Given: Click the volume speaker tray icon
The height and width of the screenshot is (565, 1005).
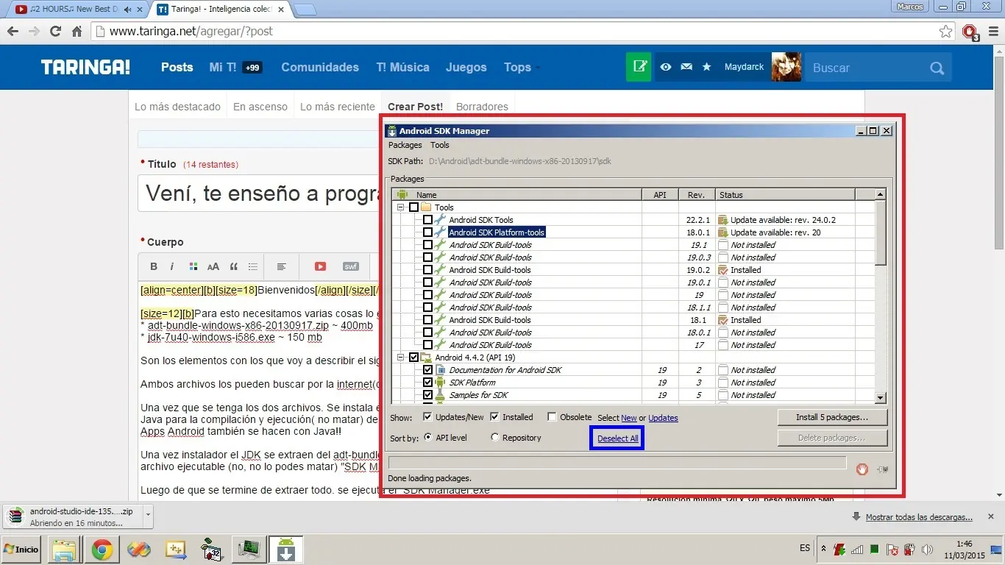Looking at the screenshot, I should click(x=926, y=550).
